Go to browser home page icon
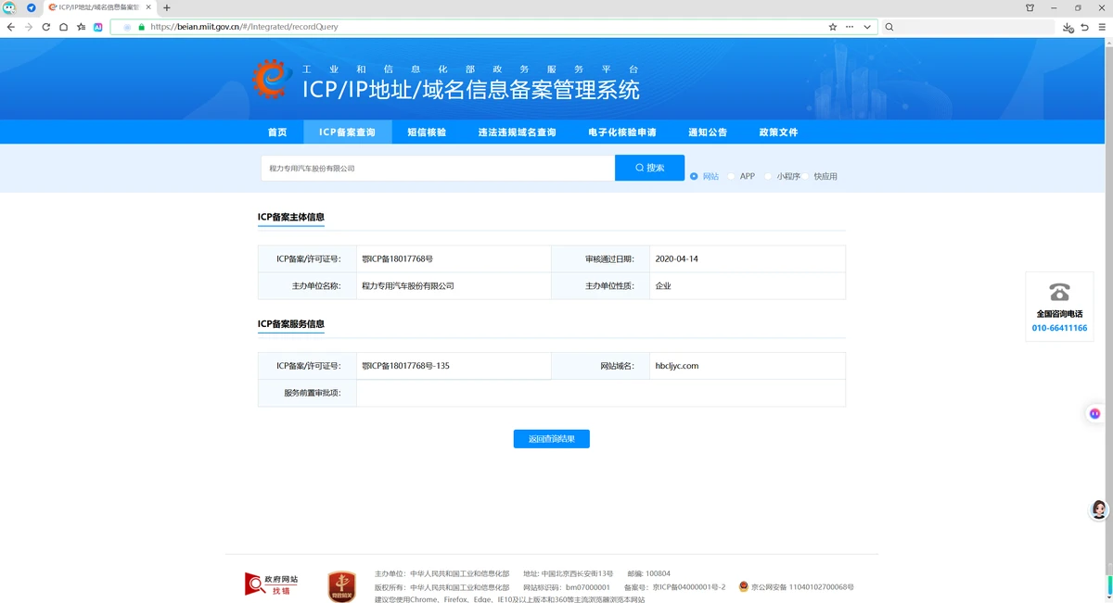The width and height of the screenshot is (1113, 603). tap(64, 27)
